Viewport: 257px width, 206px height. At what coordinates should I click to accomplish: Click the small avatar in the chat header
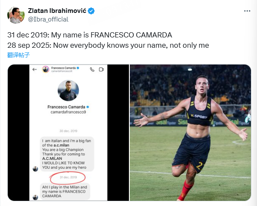[x=46, y=70]
